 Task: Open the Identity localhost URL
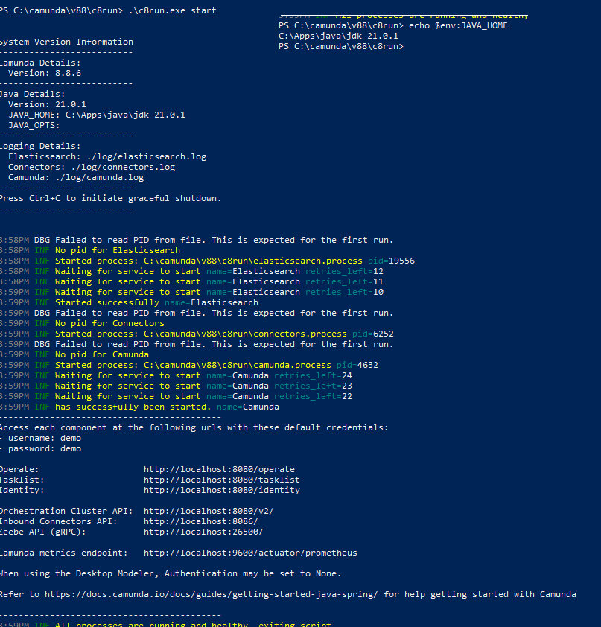click(x=221, y=490)
